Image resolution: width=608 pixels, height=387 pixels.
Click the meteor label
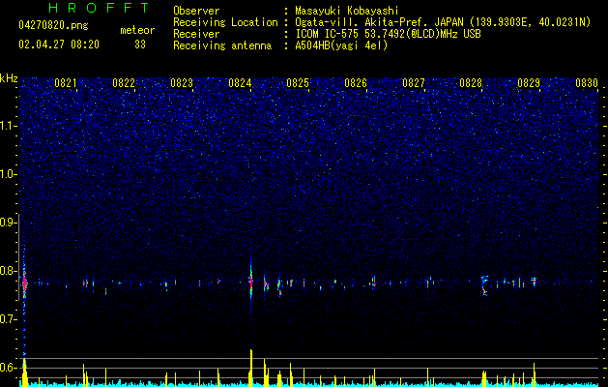point(137,30)
